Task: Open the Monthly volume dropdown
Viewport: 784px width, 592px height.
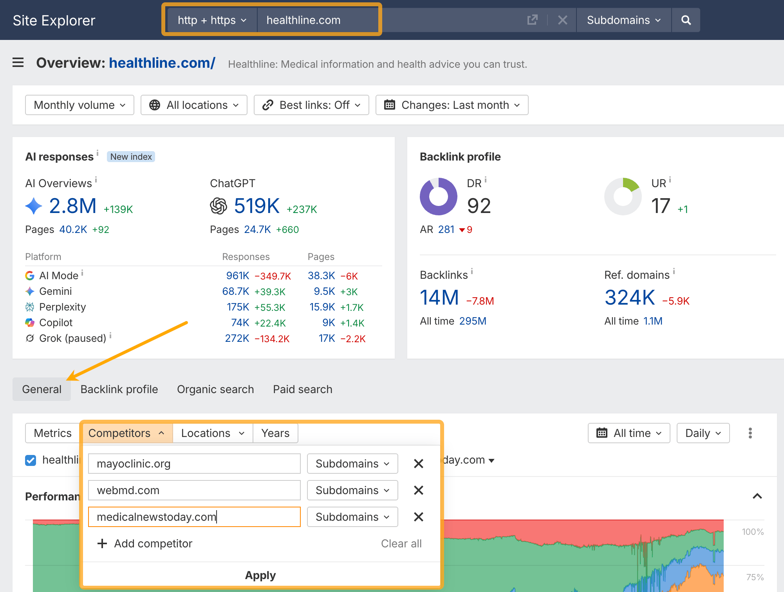Action: coord(79,105)
